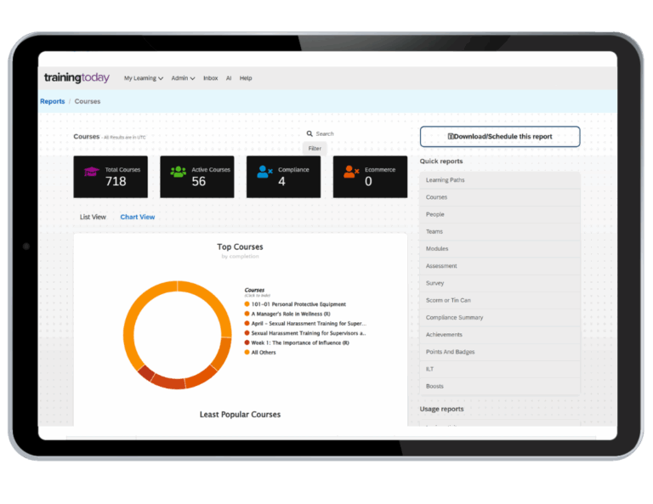This screenshot has width=653, height=504.
Task: Toggle April - Sexual Harassment Training legend
Action: (305, 323)
